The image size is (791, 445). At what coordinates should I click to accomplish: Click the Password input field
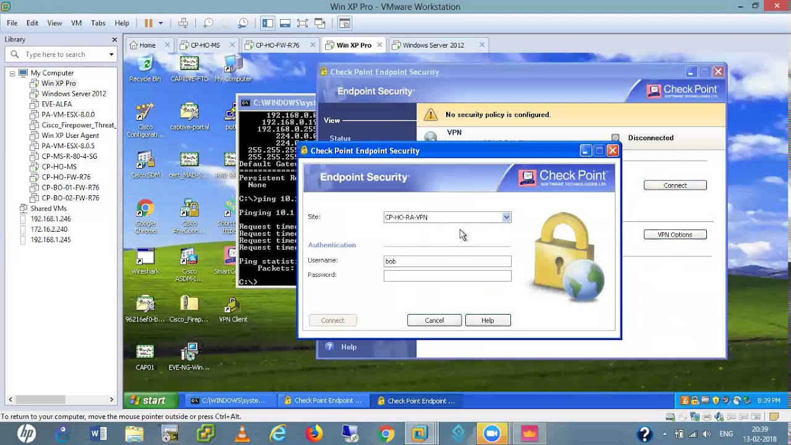[447, 276]
